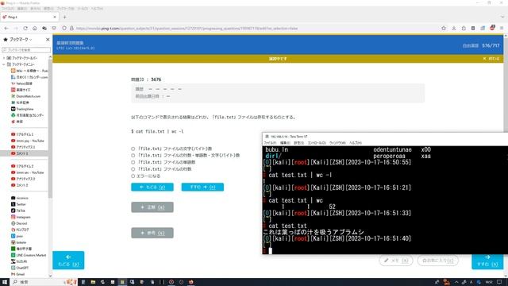Open Tera Term コントロール menu

tap(316, 143)
